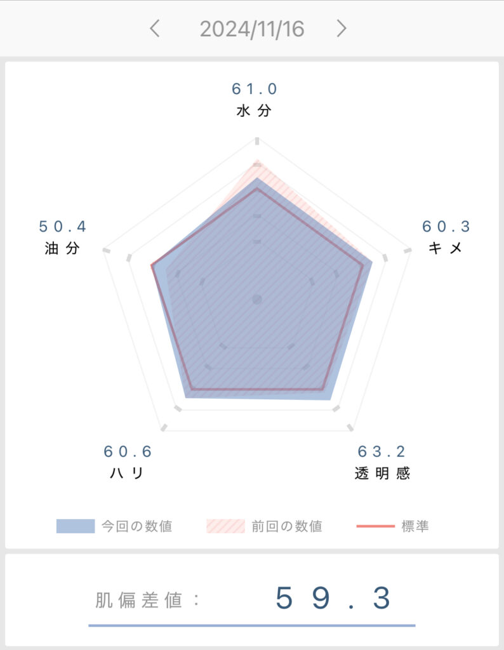This screenshot has width=504, height=650.
Task: Tap the 50.4 oil value
Action: (x=62, y=227)
